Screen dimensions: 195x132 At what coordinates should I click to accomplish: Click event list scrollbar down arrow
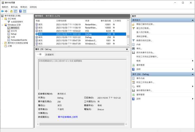click(128, 45)
